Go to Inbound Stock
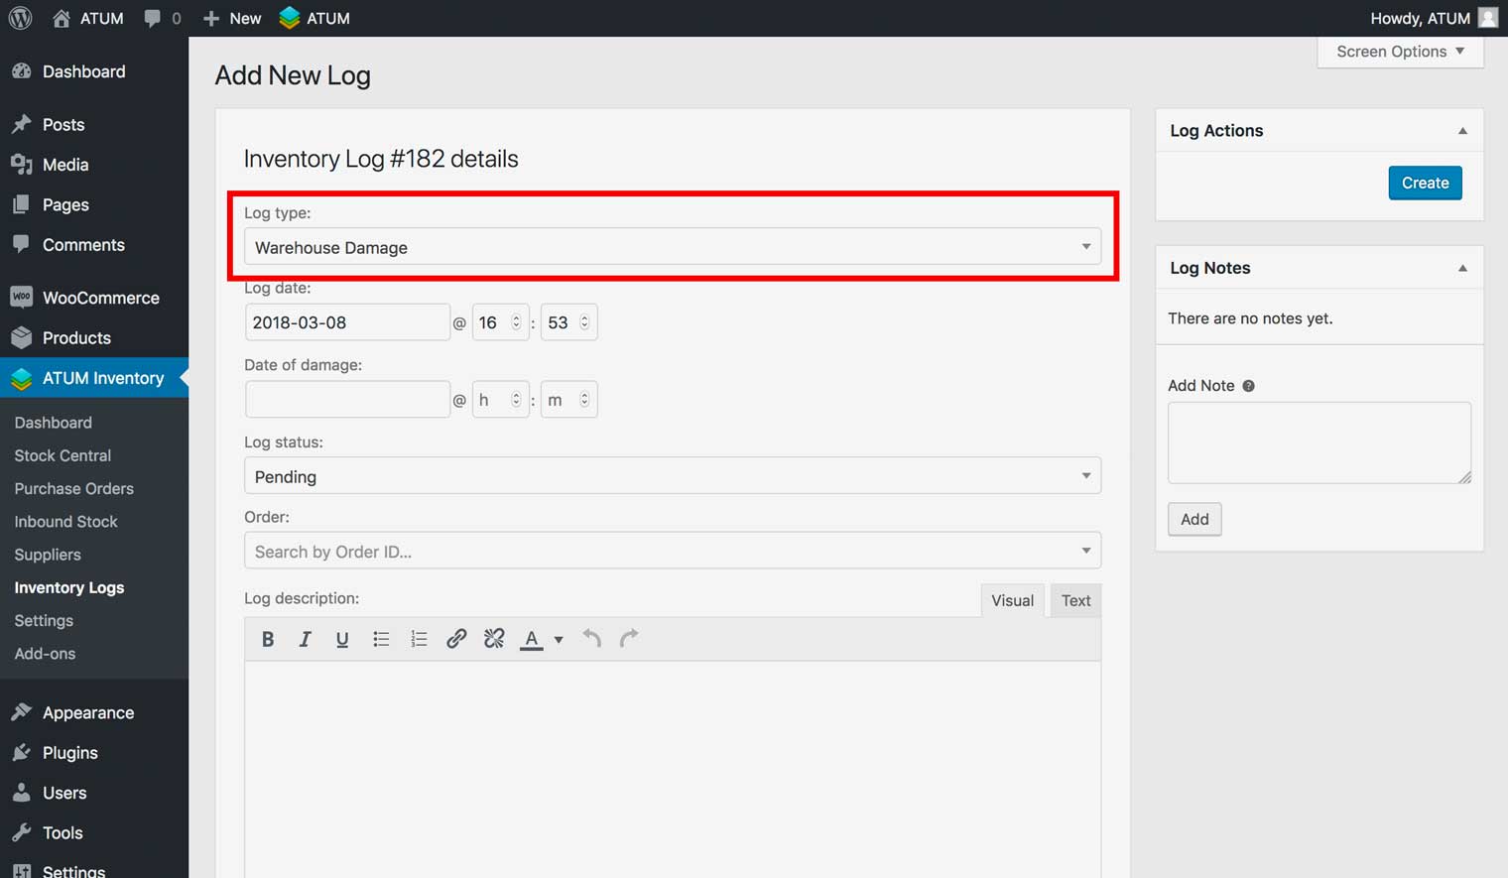 point(66,522)
